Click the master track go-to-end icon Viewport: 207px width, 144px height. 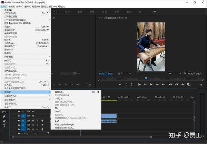(48, 133)
